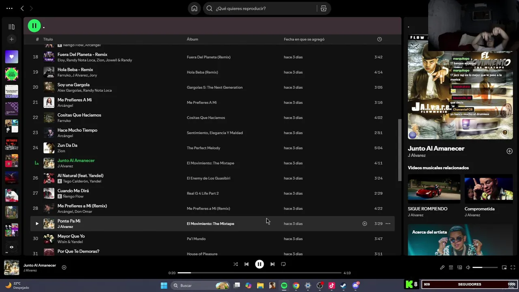Image resolution: width=519 pixels, height=292 pixels.
Task: Toggle the eye icon at sidebar bottom
Action: tap(11, 247)
